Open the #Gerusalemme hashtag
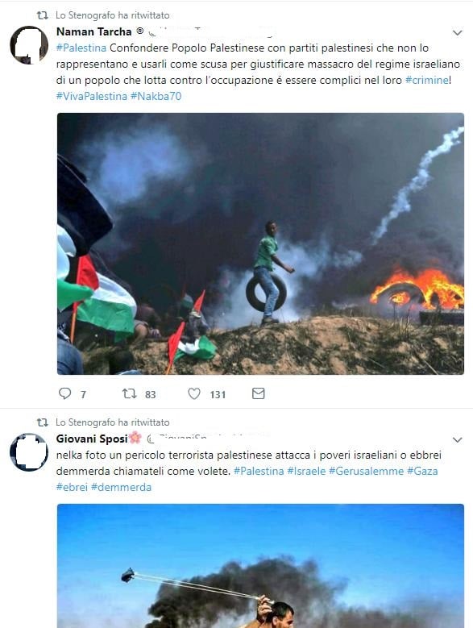Screen dimensions: 473x628 pyautogui.click(x=366, y=471)
